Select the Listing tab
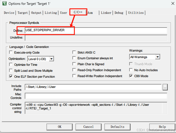Image resolution: width=176 pixels, height=133 pixels. [51, 13]
